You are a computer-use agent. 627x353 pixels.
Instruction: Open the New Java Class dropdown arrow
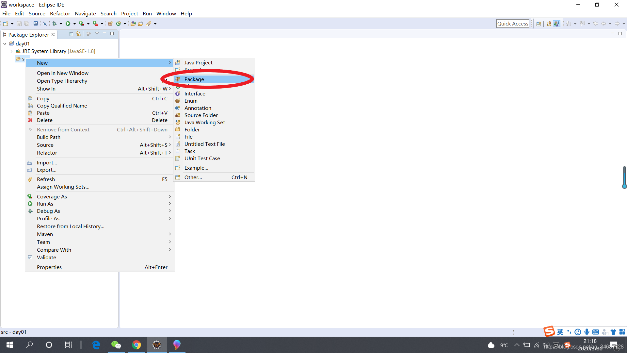click(125, 24)
